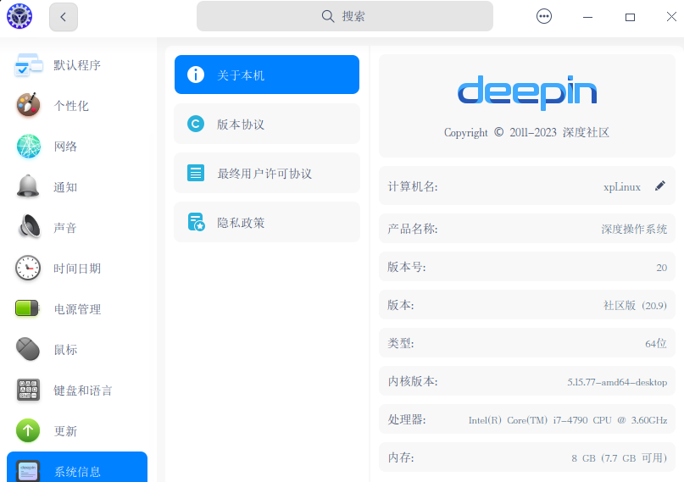This screenshot has height=482, width=684.
Task: Click the 产品名称 label
Action: coord(413,229)
